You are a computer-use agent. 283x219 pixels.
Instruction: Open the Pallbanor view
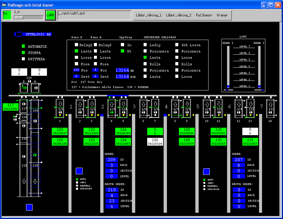pyautogui.click(x=204, y=15)
